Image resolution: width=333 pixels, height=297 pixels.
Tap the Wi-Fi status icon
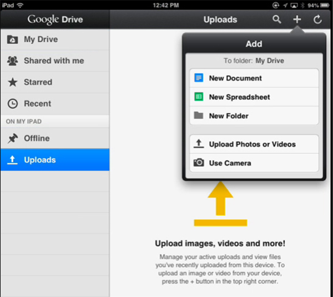pos(20,5)
